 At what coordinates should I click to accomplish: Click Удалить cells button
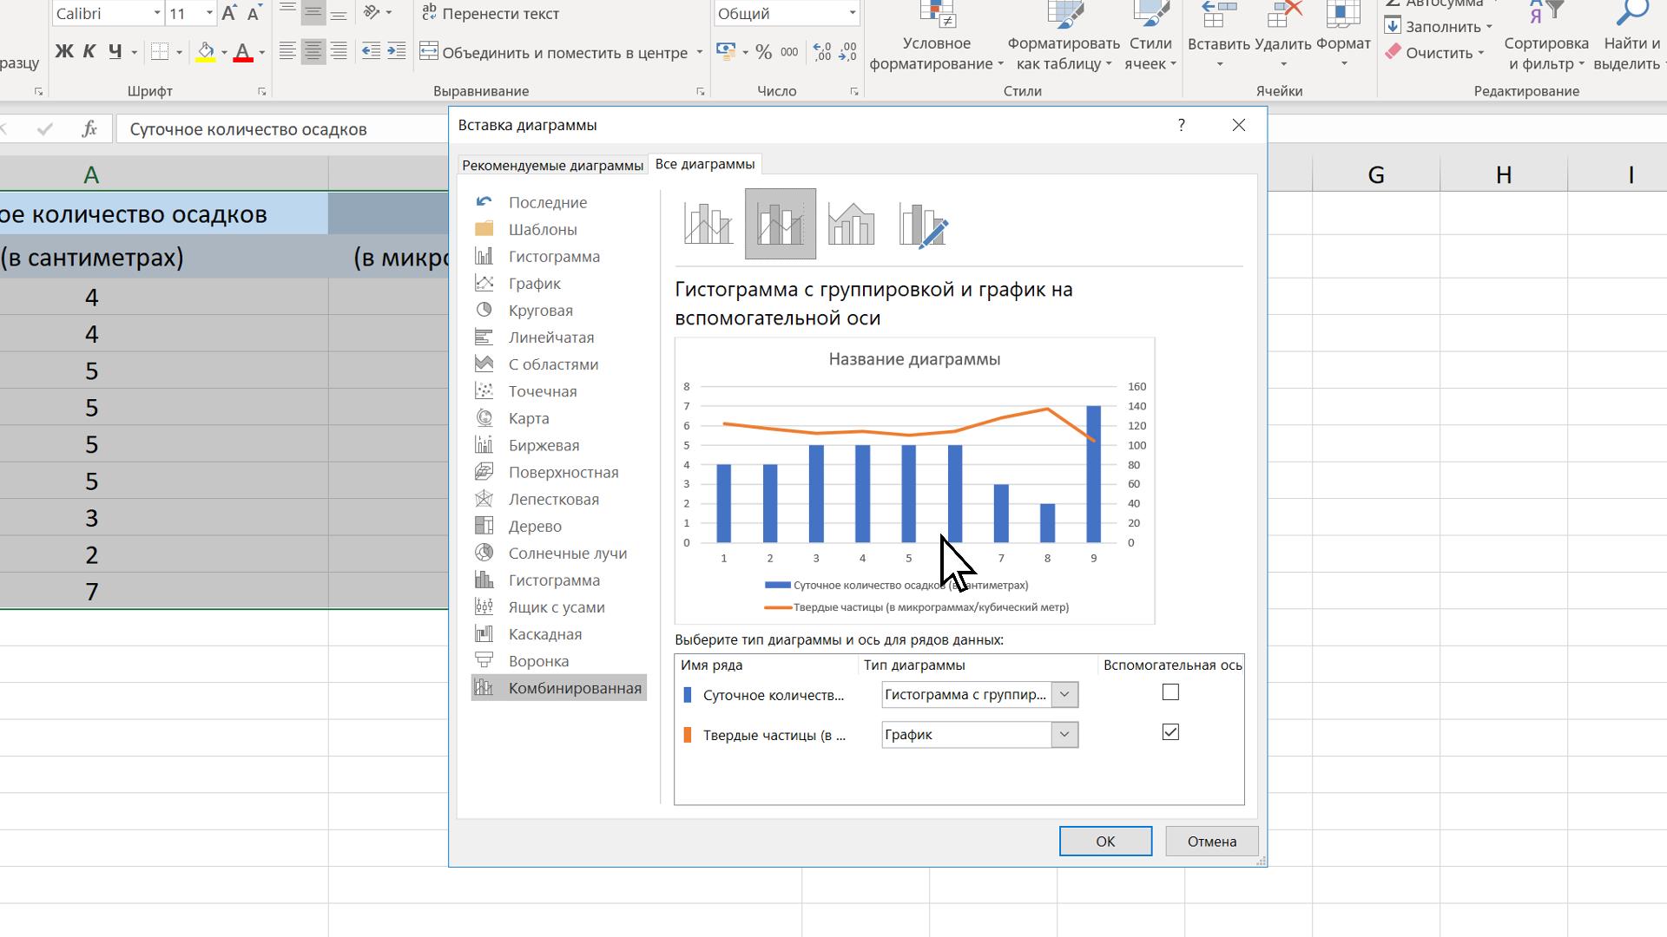click(x=1283, y=36)
